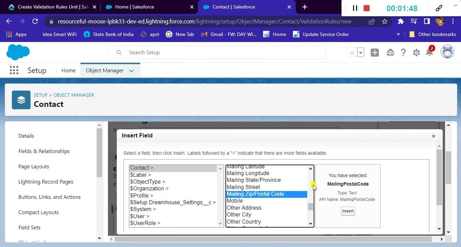Open the Setup gear menu

point(416,53)
